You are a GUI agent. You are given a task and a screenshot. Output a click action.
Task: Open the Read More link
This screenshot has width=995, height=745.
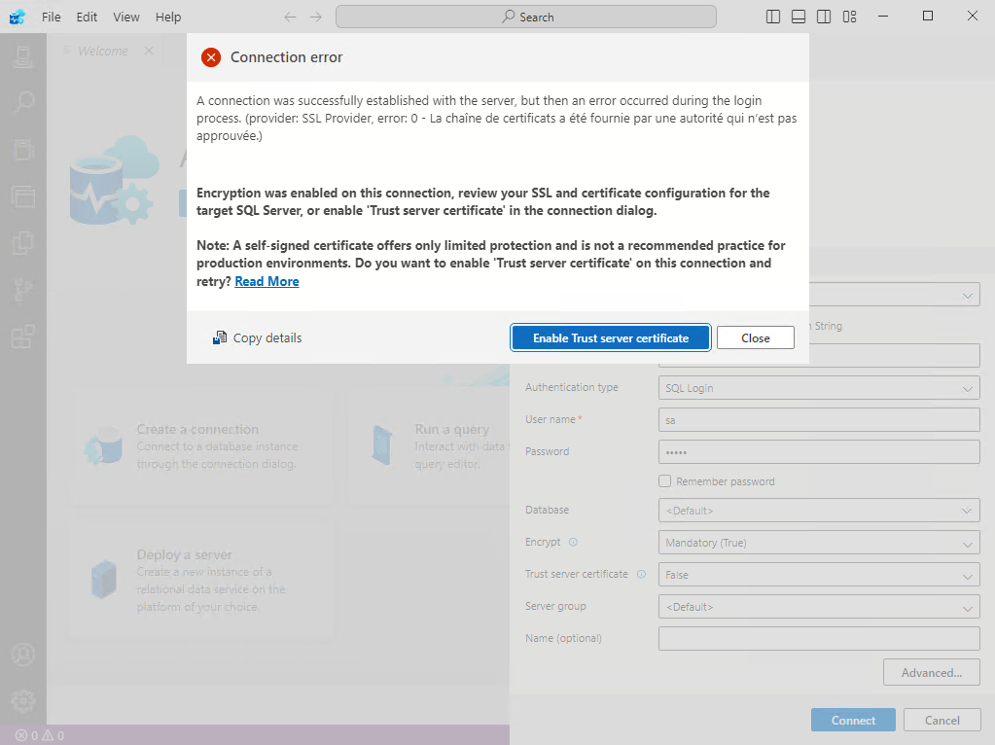[267, 281]
